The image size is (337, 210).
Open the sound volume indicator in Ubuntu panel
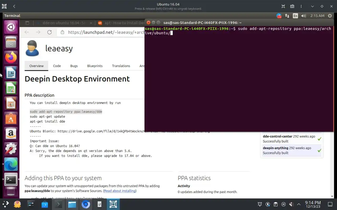[x=304, y=16]
